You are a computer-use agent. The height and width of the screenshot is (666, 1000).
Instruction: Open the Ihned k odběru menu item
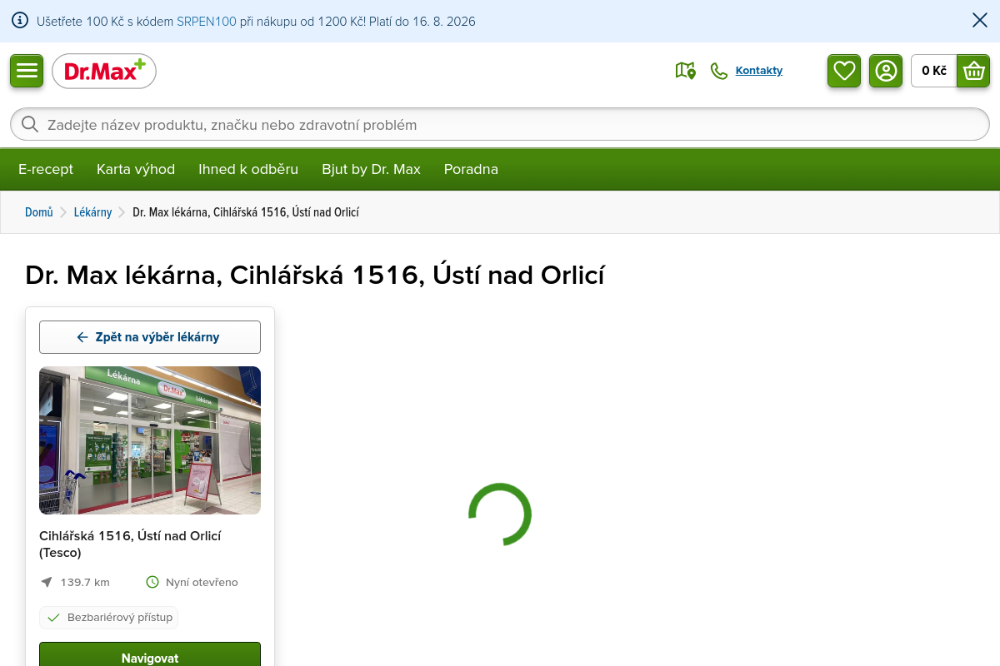pyautogui.click(x=248, y=169)
